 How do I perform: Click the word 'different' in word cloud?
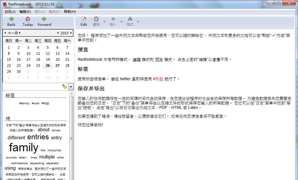pos(16,137)
